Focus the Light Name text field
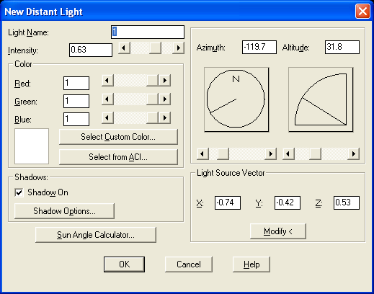 [148, 32]
